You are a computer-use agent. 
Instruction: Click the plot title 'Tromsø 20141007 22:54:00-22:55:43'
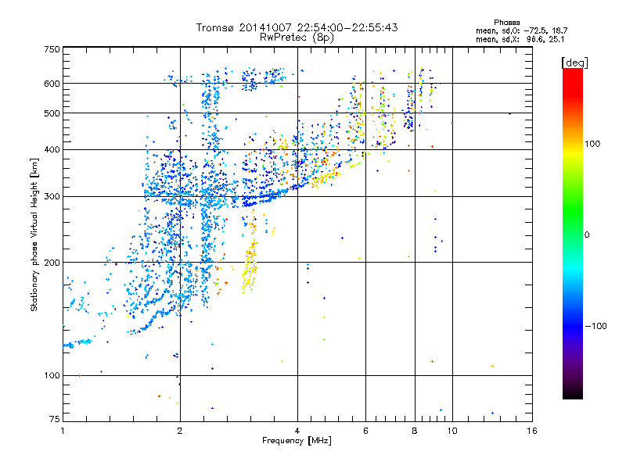coord(297,27)
